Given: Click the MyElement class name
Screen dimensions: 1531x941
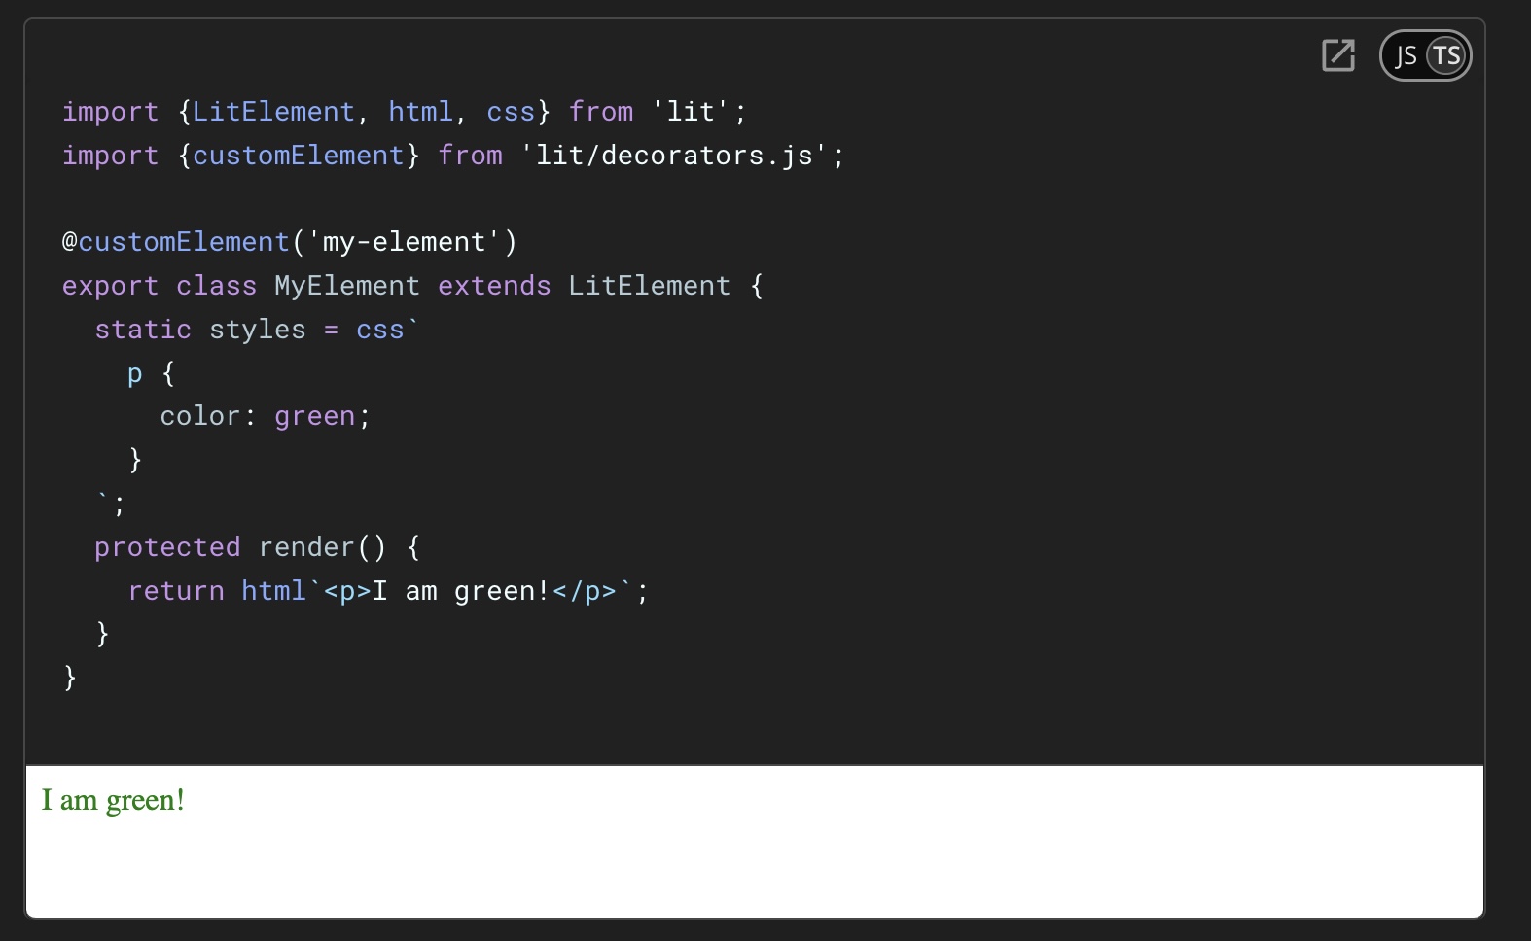Looking at the screenshot, I should pos(347,286).
